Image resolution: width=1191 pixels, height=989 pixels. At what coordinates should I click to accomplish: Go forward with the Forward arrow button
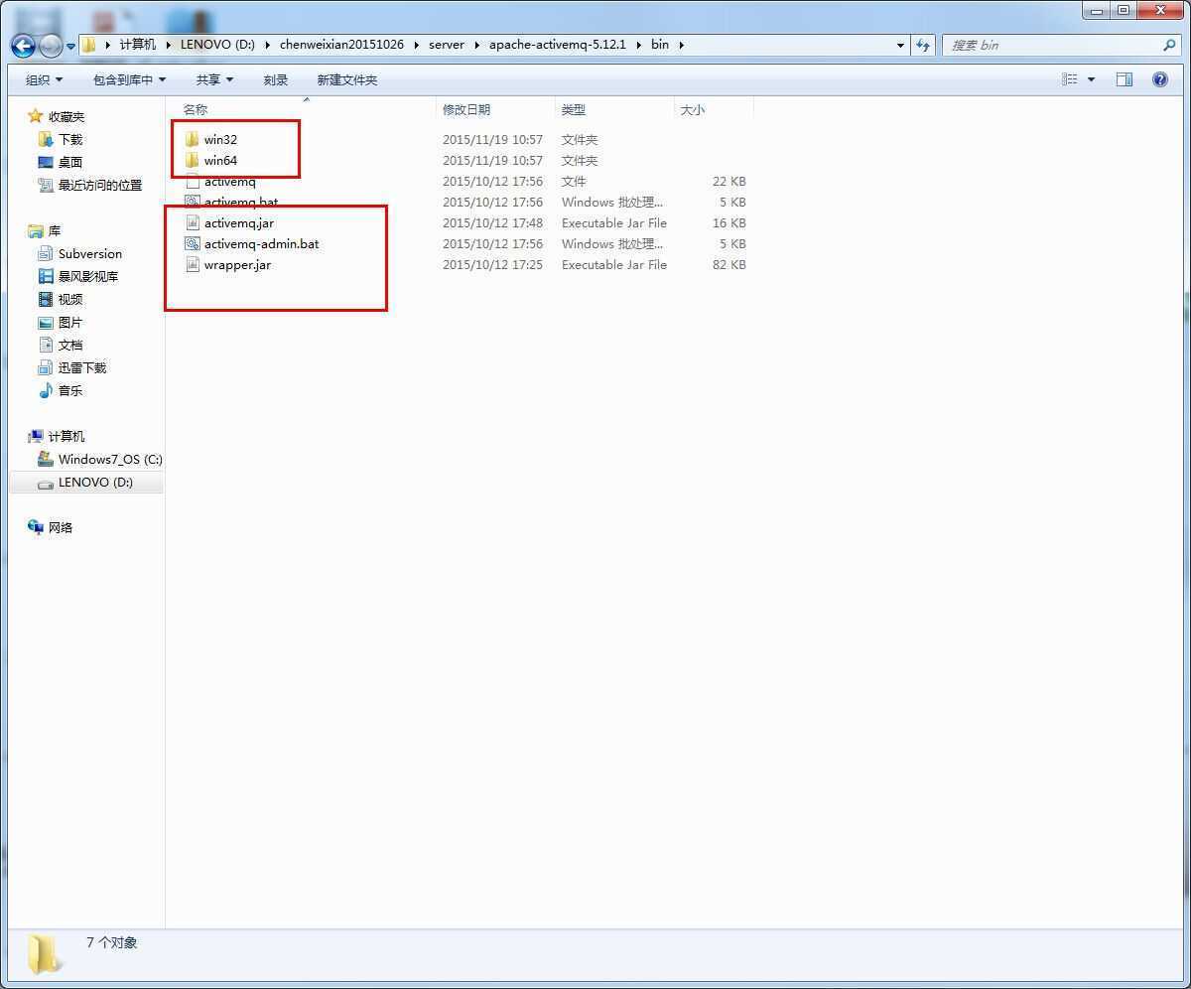point(50,45)
